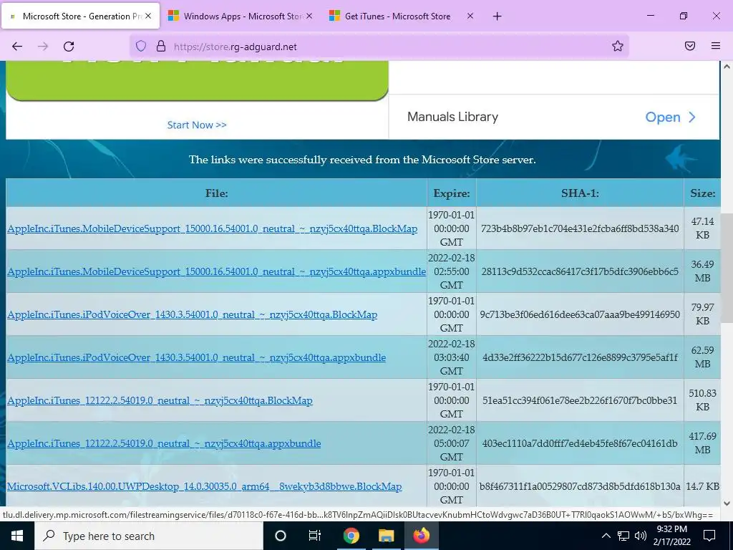Download Microsoft.VCLibs UWPDesktop arm64 BlockMap
This screenshot has height=550, width=733.
point(204,486)
